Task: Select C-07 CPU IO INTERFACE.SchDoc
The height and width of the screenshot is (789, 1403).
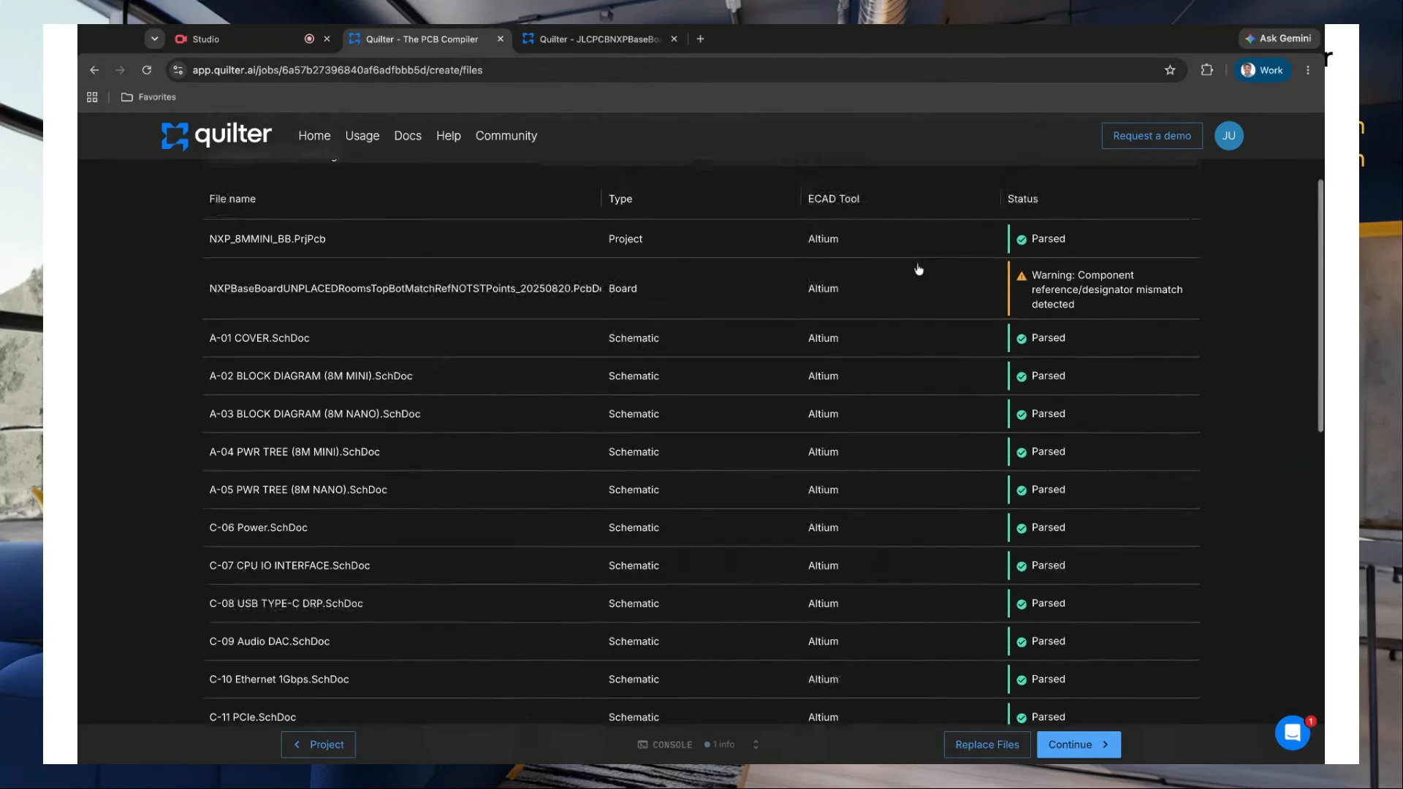Action: click(x=289, y=566)
